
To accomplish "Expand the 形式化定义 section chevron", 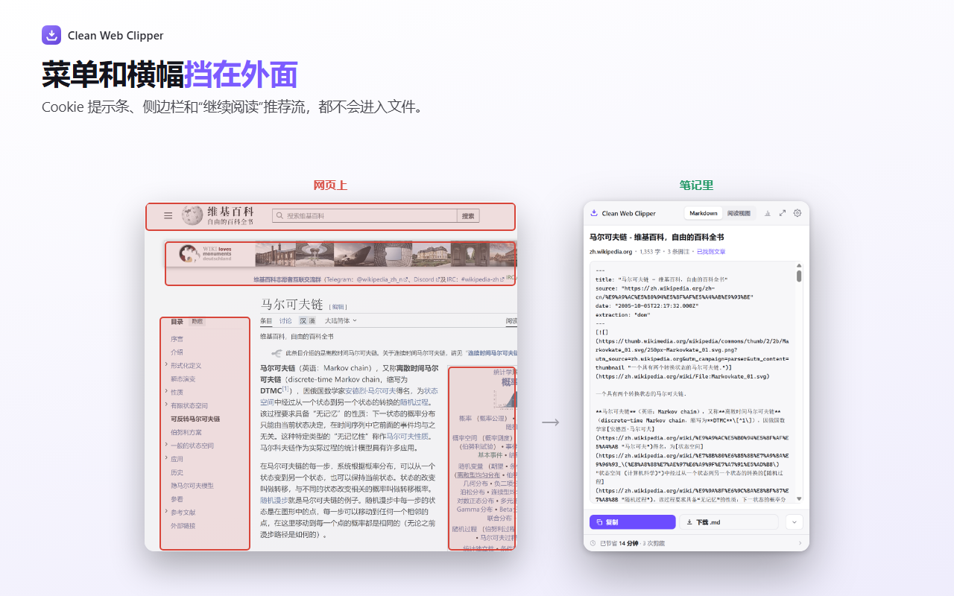I will tap(165, 365).
